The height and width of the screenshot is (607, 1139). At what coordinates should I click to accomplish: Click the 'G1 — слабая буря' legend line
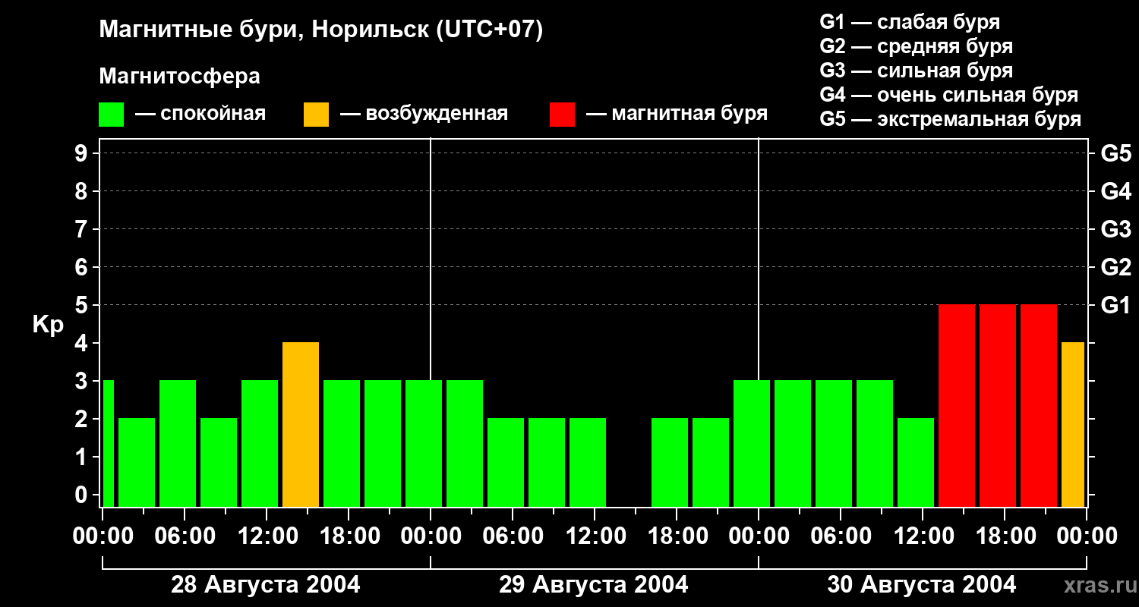point(910,22)
